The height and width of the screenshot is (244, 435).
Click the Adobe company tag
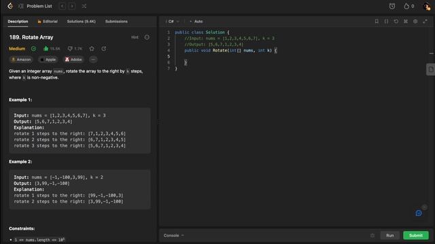coord(73,60)
